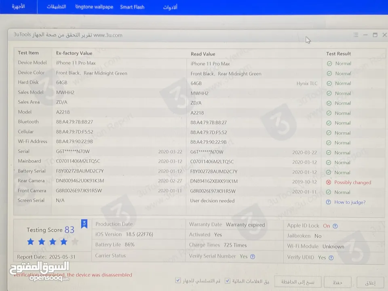This screenshot has width=388, height=291.
Task: Click the Normal check icon for Front Camera
Action: [x=328, y=192]
